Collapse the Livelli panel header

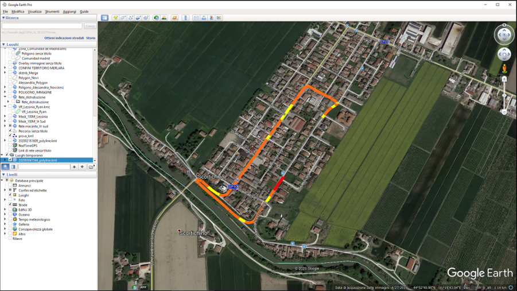pos(3,174)
